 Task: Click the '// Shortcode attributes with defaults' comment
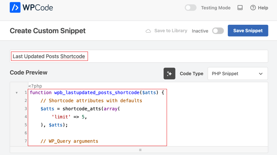[91, 101]
